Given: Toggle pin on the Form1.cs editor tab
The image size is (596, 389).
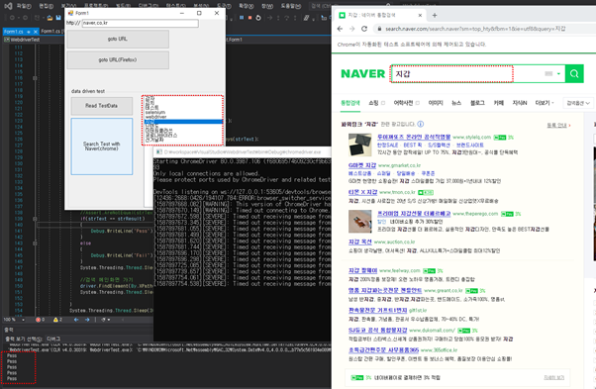Looking at the screenshot, I should pyautogui.click(x=29, y=32).
